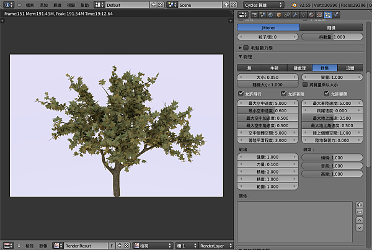Open the 添加 menu

(43, 5)
